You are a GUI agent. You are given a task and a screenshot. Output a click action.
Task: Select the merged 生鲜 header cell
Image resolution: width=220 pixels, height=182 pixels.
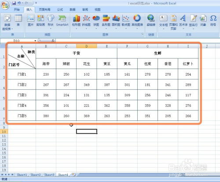pos(158,53)
